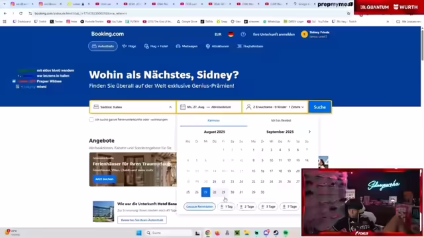Open the Attraktionen section
This screenshot has height=238, width=424.
pyautogui.click(x=217, y=46)
